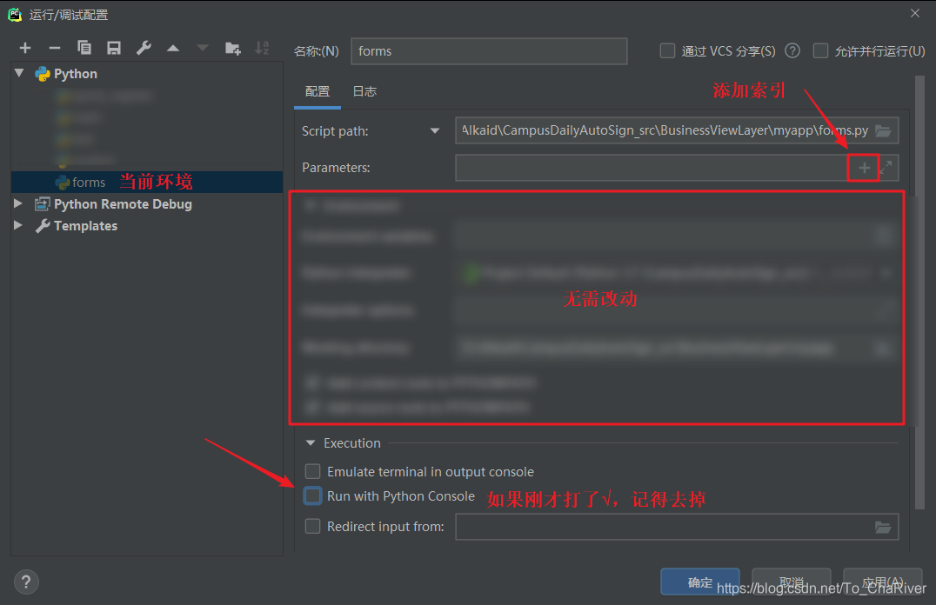
Task: Move configuration up with arrow icon
Action: [173, 49]
